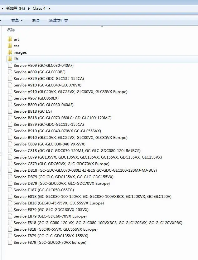Click the 新建文件夹 (New folder) button
This screenshot has width=198, height=260.
[59, 20]
